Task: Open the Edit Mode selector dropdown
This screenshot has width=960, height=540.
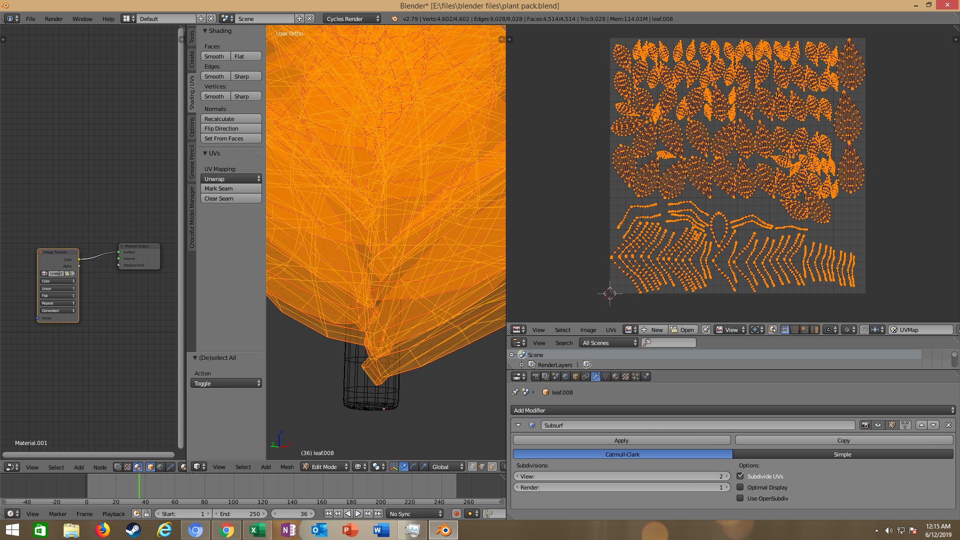Action: pos(325,466)
